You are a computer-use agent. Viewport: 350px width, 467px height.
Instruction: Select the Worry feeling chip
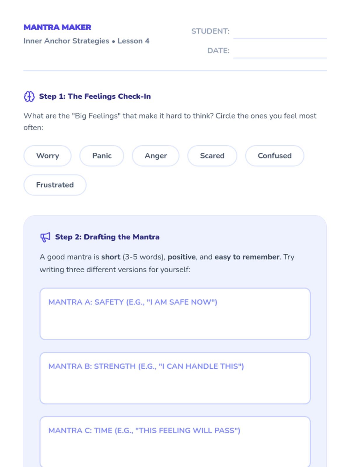(48, 156)
